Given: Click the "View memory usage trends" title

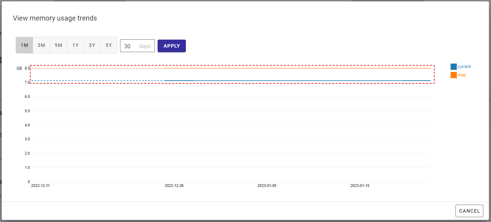Looking at the screenshot, I should pos(55,18).
